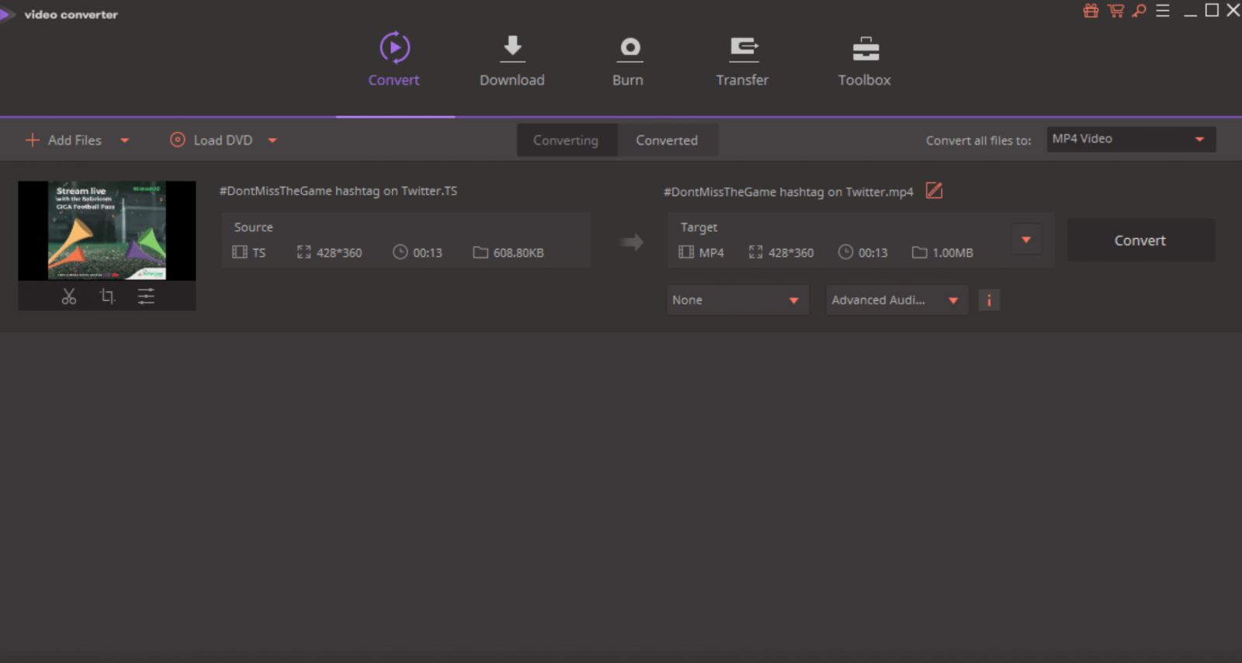This screenshot has height=663, width=1242.
Task: Click the red info icon beside audio dropdown
Action: pyautogui.click(x=988, y=300)
